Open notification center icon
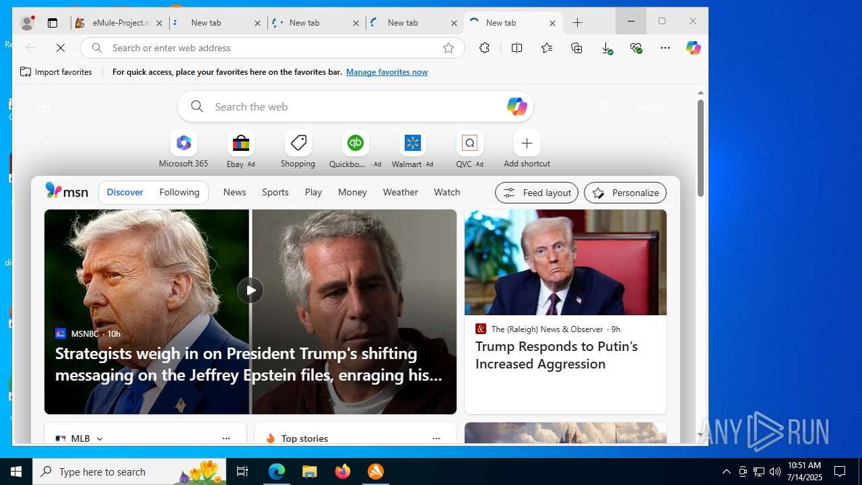 (x=840, y=472)
